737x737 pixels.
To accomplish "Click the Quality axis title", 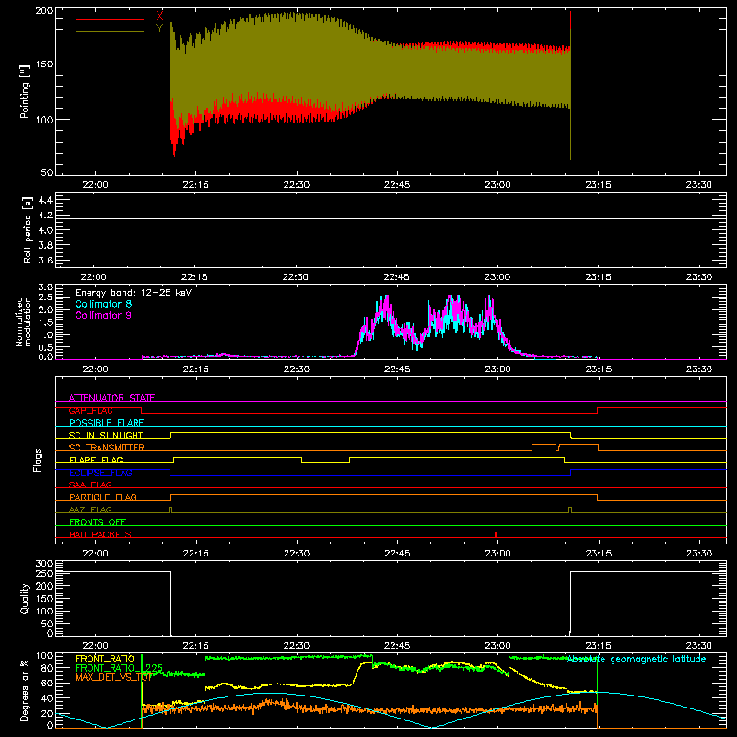I will pos(25,598).
